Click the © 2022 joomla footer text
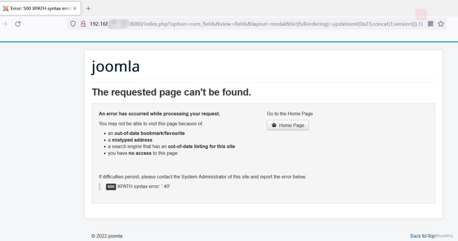The height and width of the screenshot is (241, 458). tap(106, 236)
